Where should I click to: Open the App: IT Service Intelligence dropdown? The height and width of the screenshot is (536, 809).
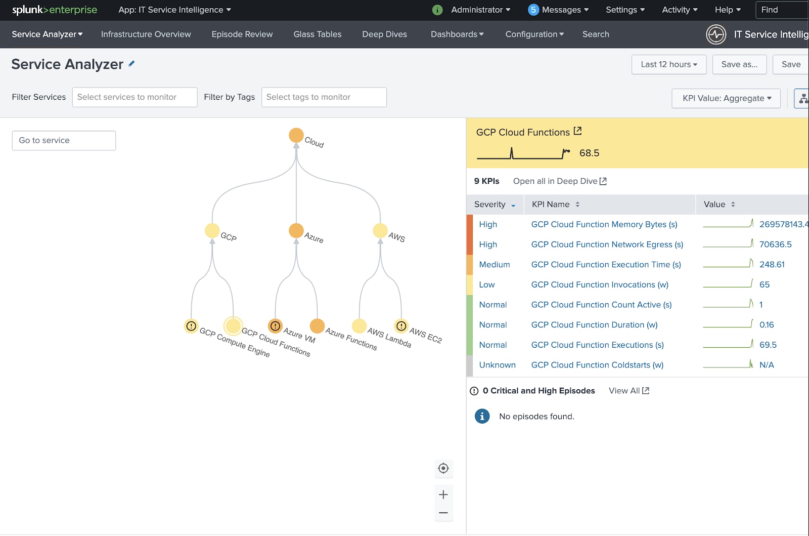pyautogui.click(x=174, y=10)
